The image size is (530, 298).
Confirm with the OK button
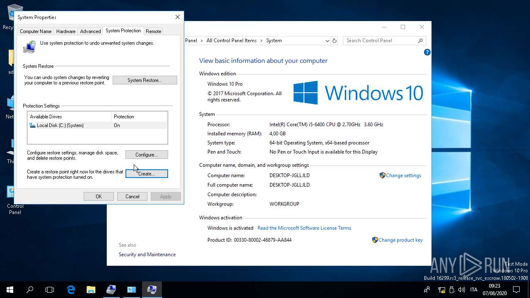coord(99,197)
